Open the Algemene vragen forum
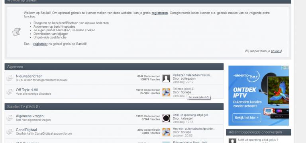The width and height of the screenshot is (306, 143). (29, 116)
